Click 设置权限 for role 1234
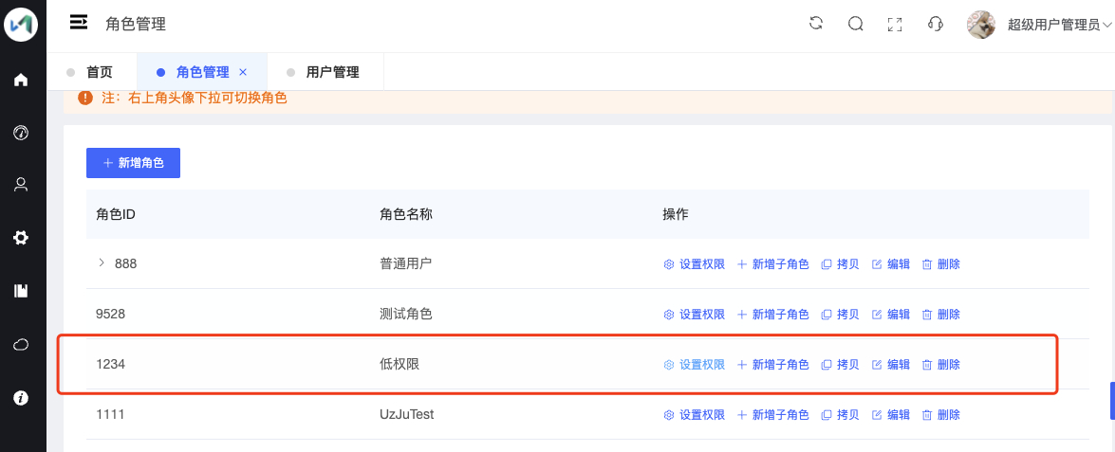The width and height of the screenshot is (1115, 452). pos(694,365)
